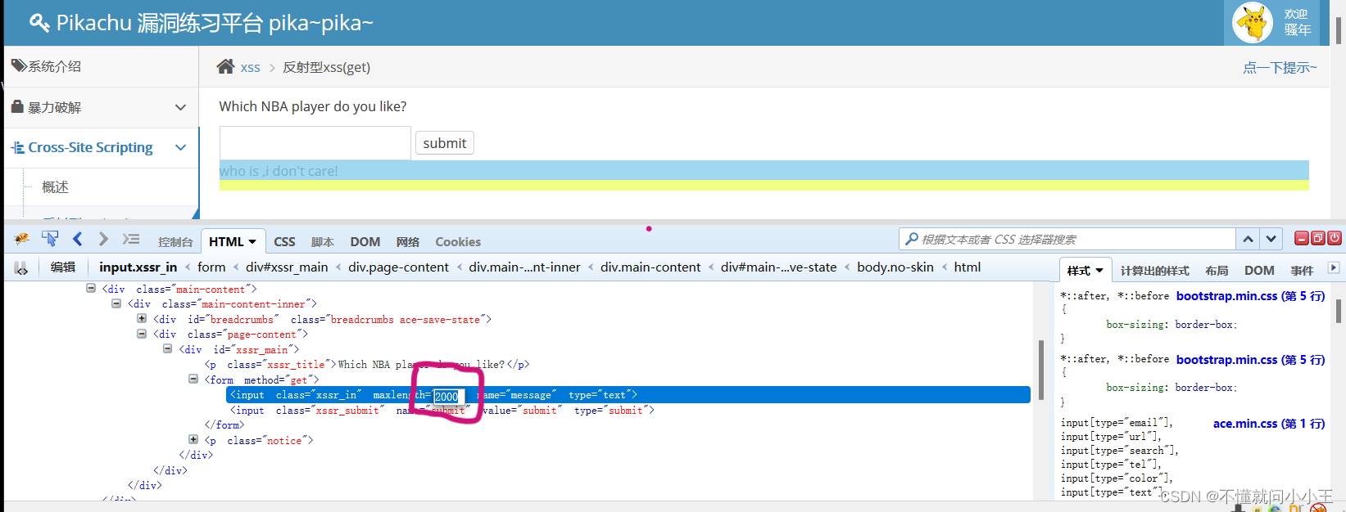Click the key icon in page header
This screenshot has width=1346, height=512.
click(39, 22)
